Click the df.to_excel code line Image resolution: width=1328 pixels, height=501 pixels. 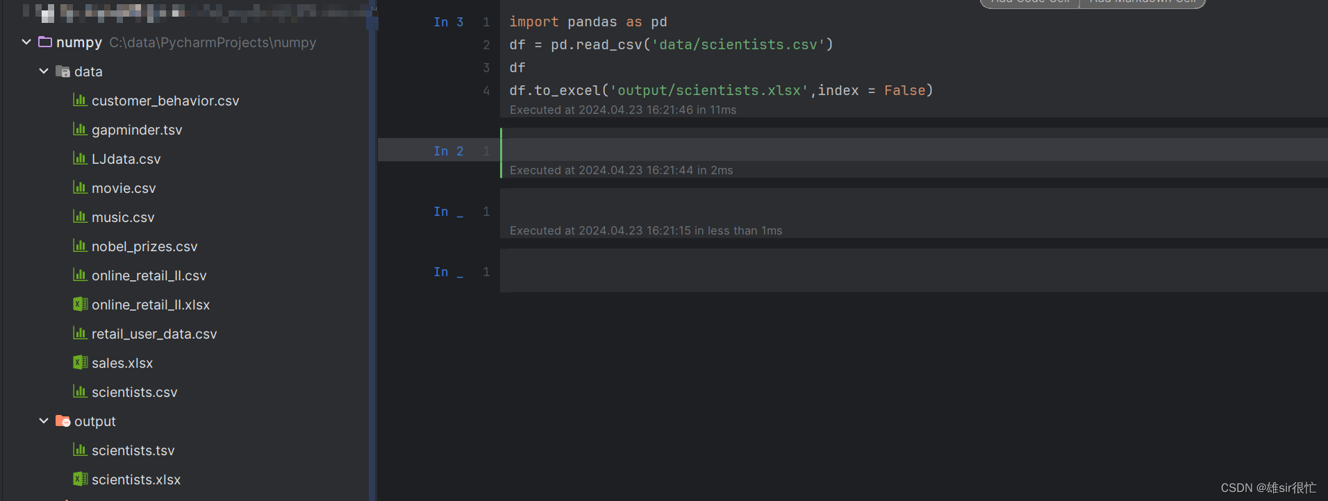[721, 91]
